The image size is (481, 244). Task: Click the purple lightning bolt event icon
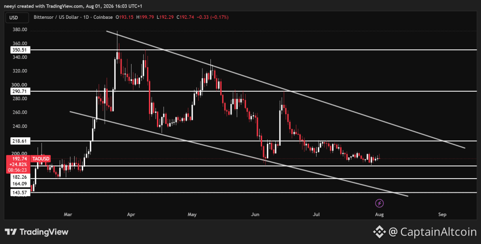[x=380, y=203]
